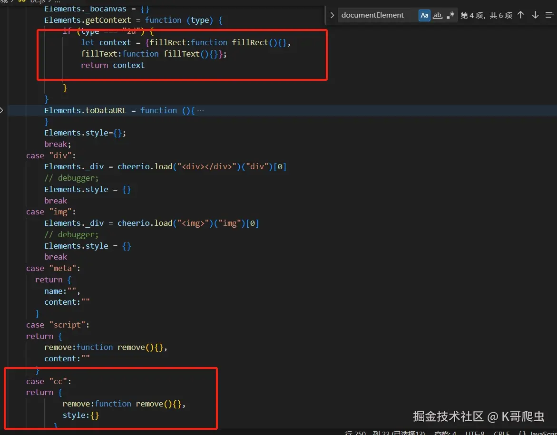
Task: Click the 'return context' line
Action: [113, 65]
